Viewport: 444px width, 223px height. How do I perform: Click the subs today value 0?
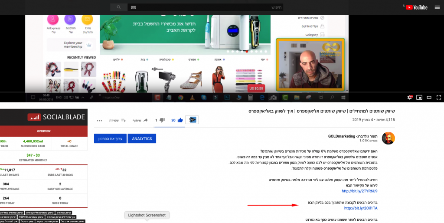60,198
